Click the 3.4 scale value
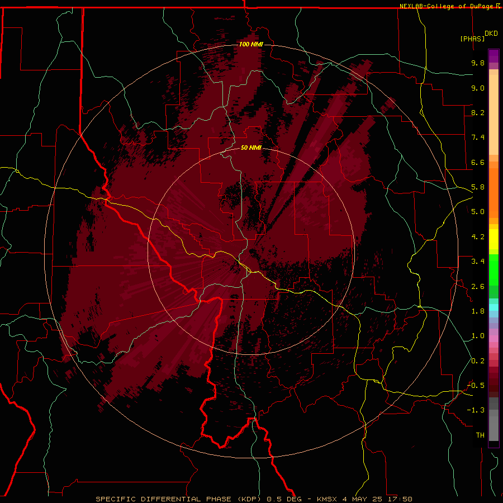This screenshot has width=503, height=503. coord(478,262)
